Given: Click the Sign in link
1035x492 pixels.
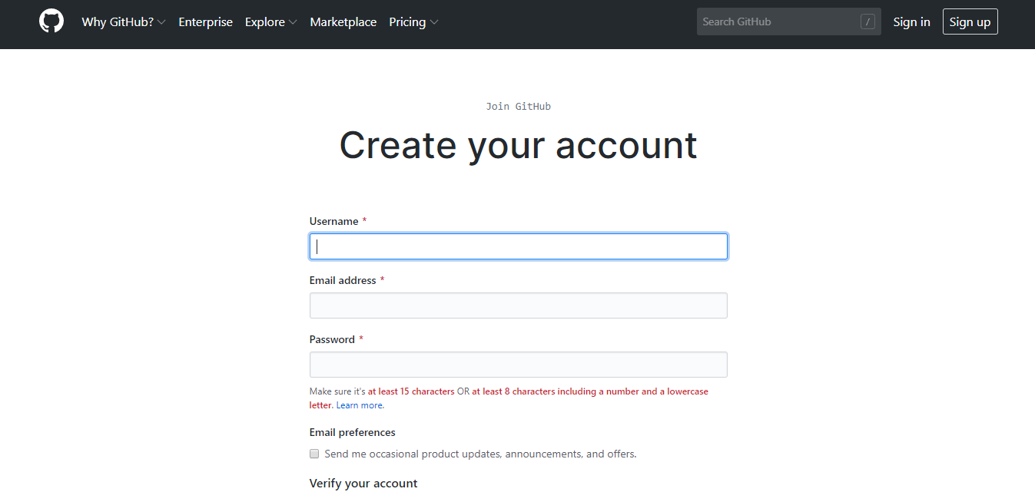Looking at the screenshot, I should 911,22.
